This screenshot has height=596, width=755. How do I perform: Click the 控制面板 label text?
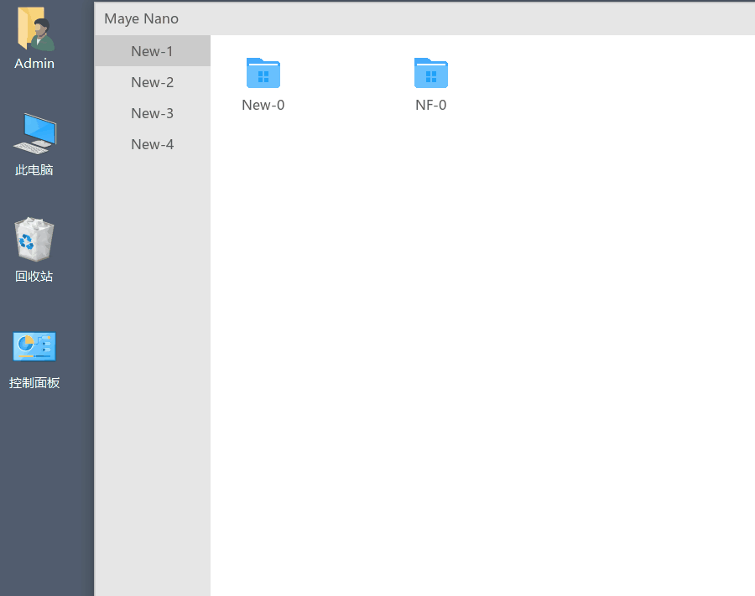click(34, 383)
